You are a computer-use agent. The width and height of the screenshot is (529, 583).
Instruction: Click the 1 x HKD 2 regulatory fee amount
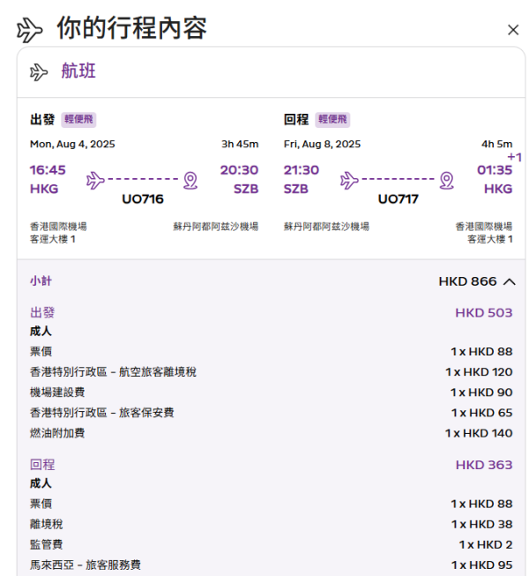486,545
